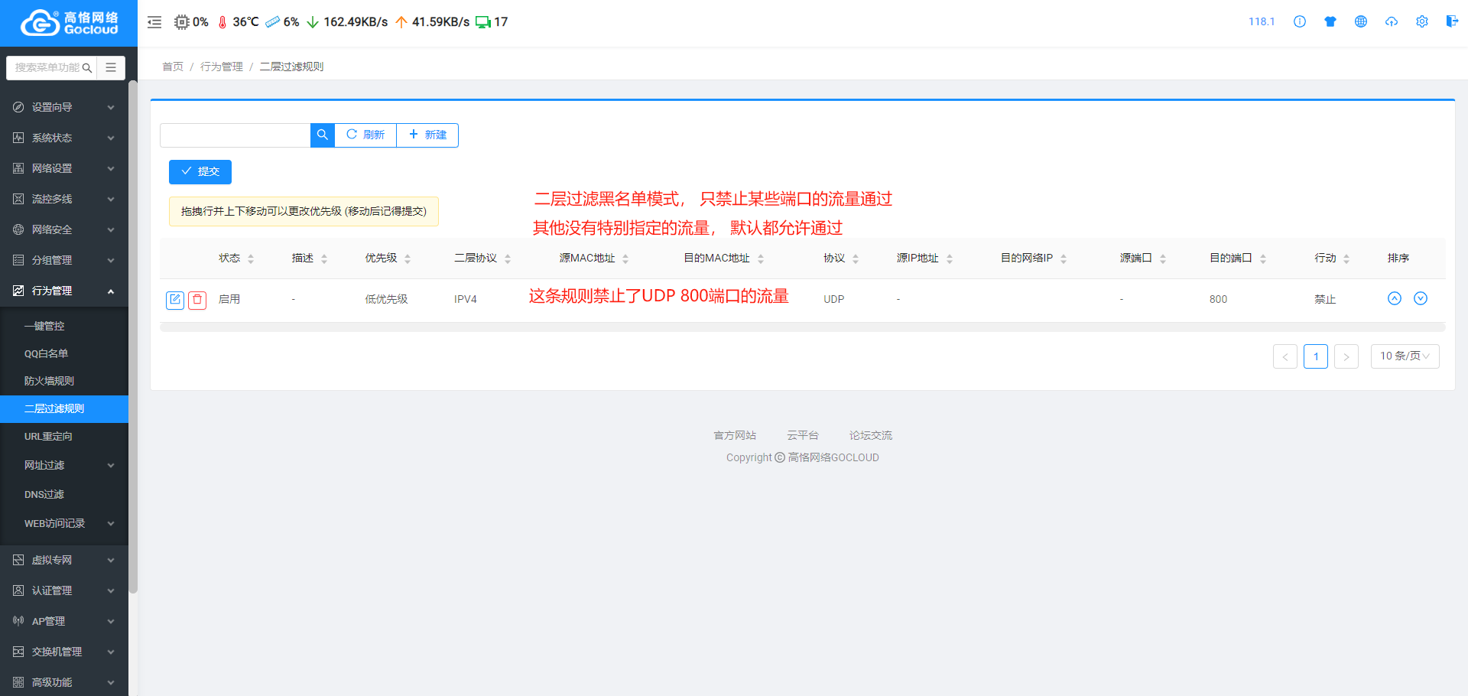This screenshot has width=1468, height=696.
Task: Move rule down with down-arrow icon
Action: click(x=1421, y=298)
